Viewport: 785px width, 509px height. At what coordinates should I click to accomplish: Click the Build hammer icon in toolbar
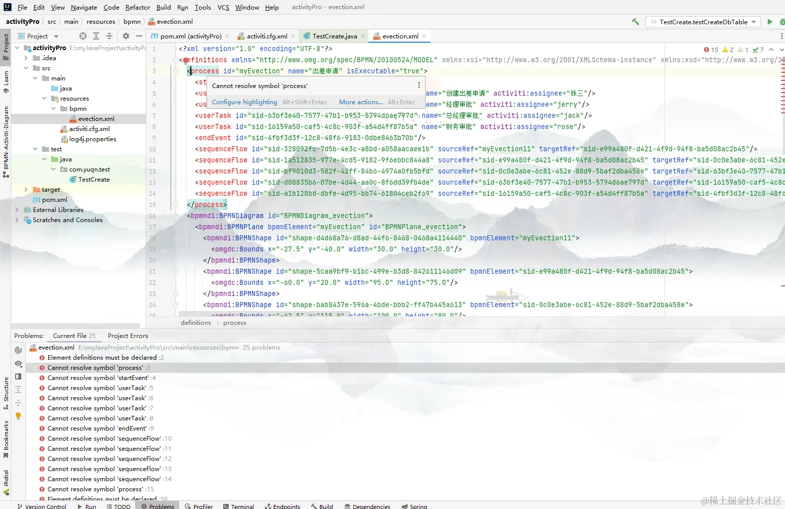(636, 21)
